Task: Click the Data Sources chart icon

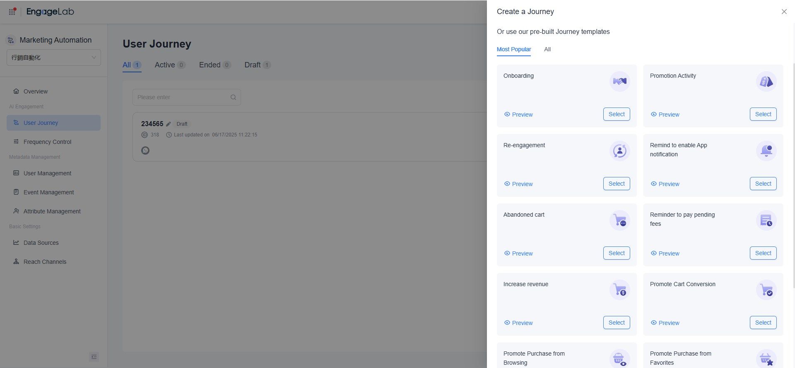Action: click(x=16, y=242)
